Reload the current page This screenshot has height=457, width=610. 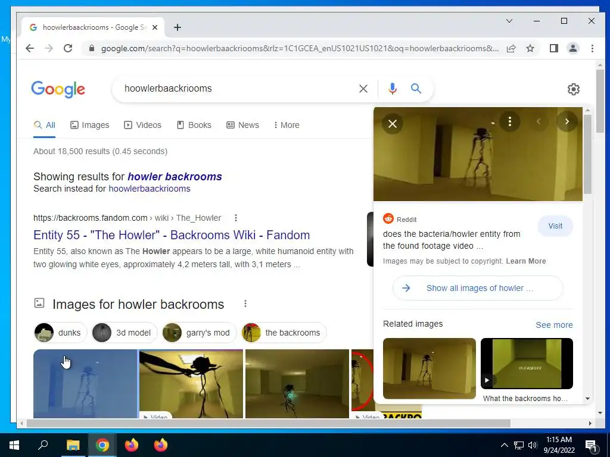[x=68, y=48]
